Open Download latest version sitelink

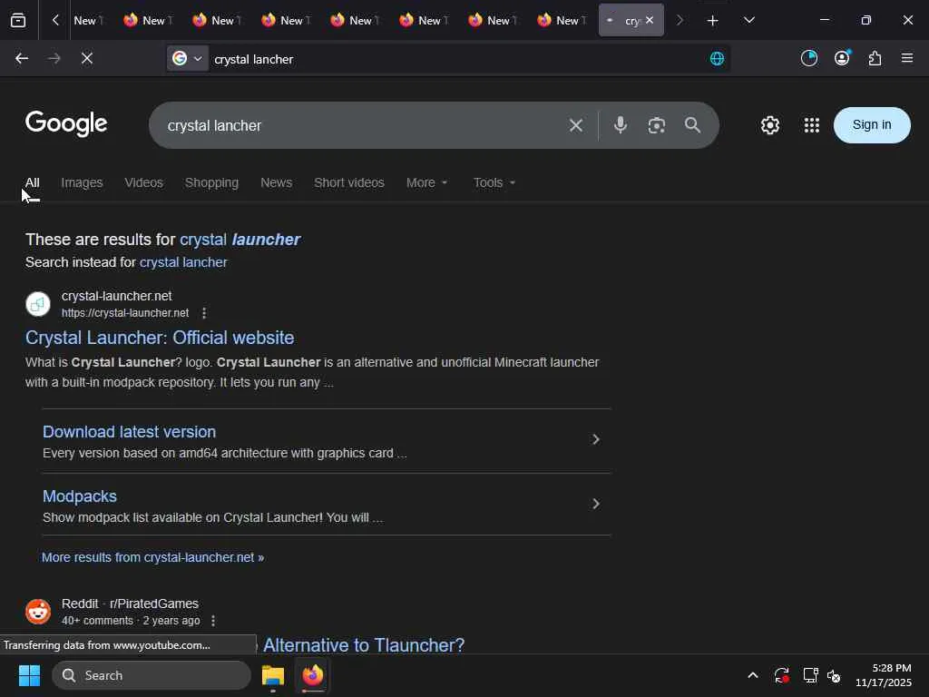(x=129, y=432)
